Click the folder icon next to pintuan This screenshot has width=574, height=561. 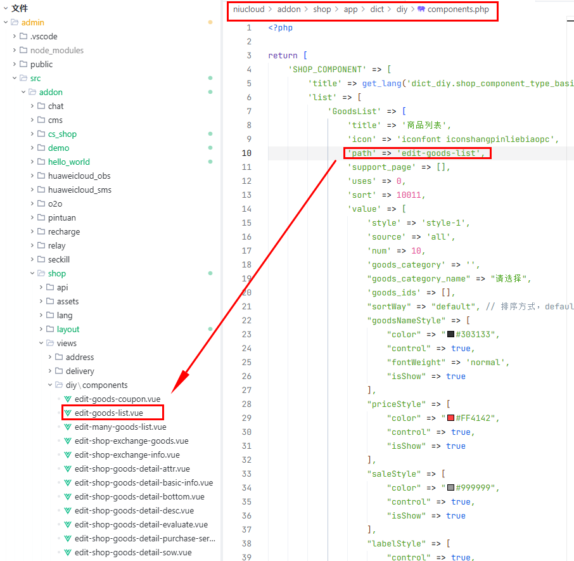41,217
